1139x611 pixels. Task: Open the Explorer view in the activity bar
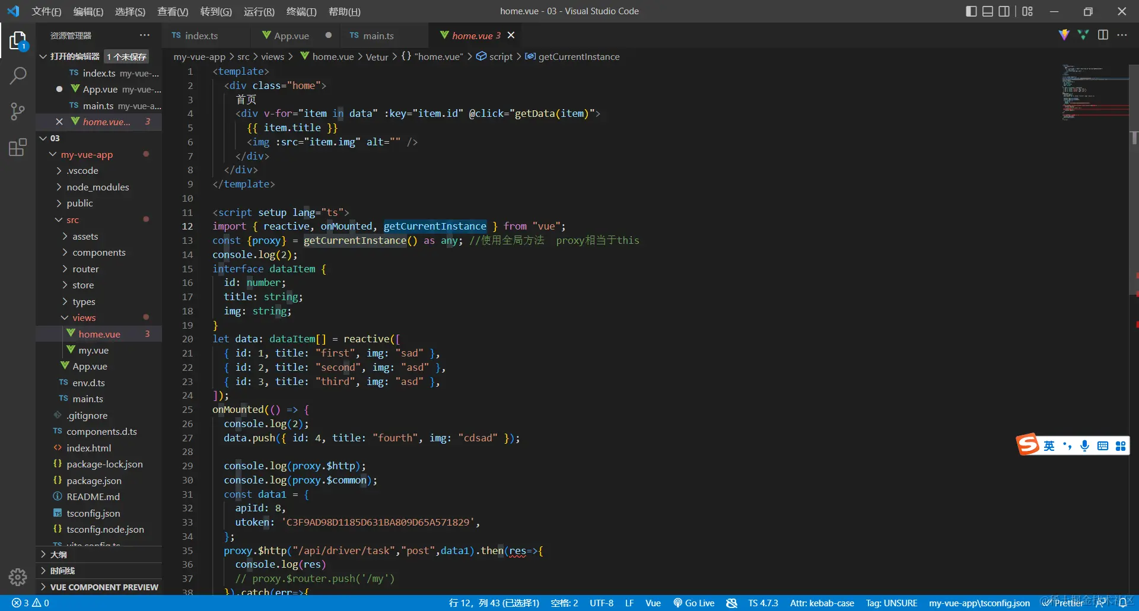[x=18, y=41]
